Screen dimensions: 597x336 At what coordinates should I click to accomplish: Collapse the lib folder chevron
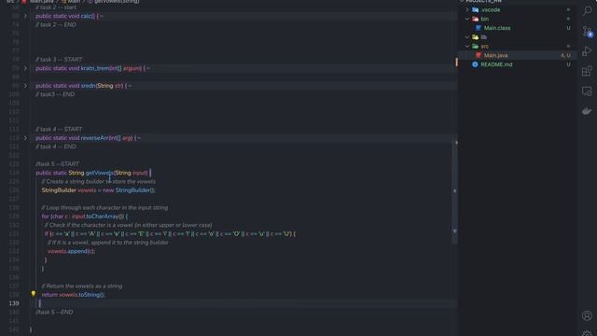[467, 37]
